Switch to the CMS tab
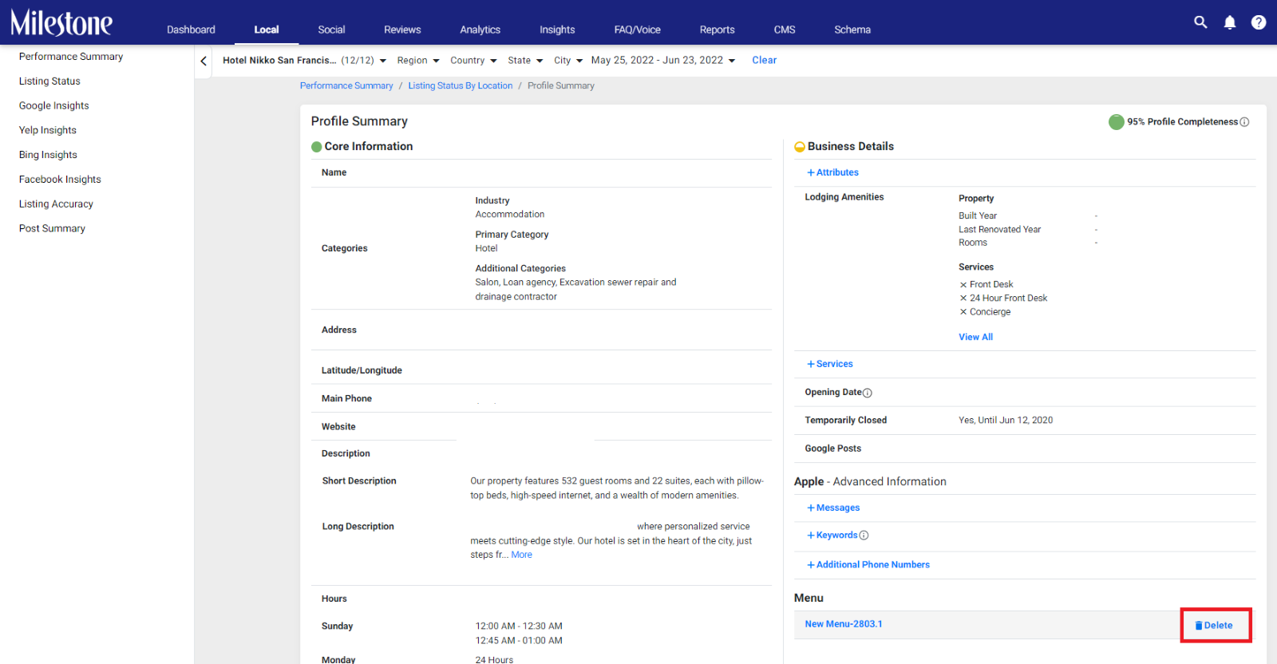Viewport: 1277px width, 664px height. click(x=785, y=30)
